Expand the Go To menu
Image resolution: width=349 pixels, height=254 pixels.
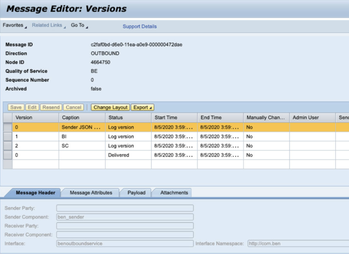point(79,26)
